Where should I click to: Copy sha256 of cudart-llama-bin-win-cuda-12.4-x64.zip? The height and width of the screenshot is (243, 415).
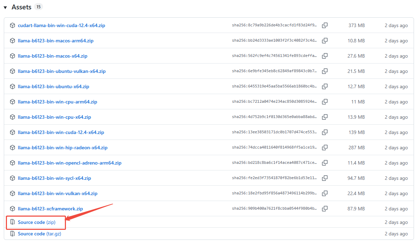pos(325,25)
